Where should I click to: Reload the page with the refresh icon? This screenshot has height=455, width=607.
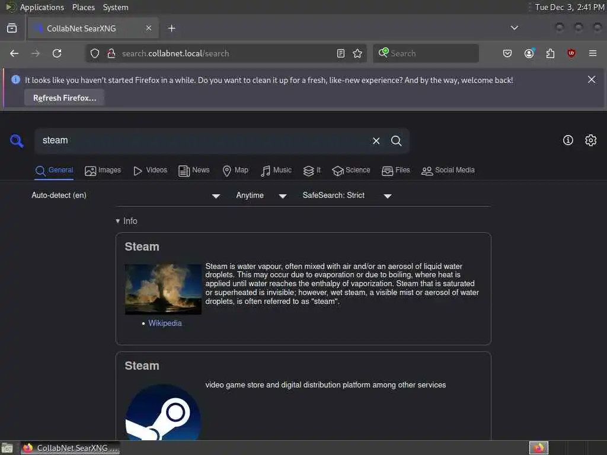[57, 53]
